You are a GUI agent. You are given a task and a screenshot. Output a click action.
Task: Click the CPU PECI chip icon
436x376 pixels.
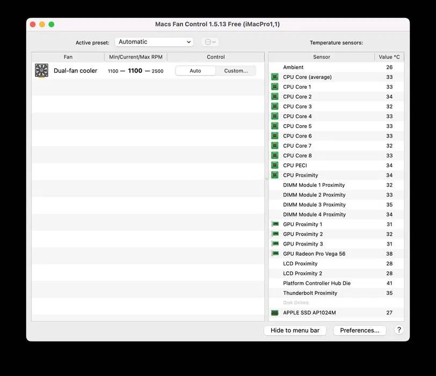[275, 165]
